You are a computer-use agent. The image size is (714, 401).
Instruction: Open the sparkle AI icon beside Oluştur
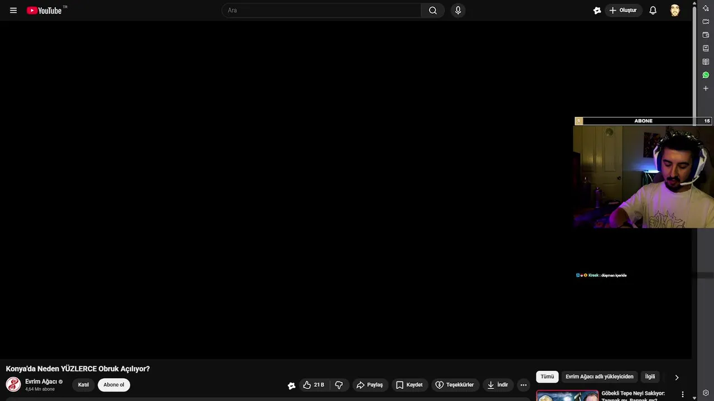tap(597, 11)
